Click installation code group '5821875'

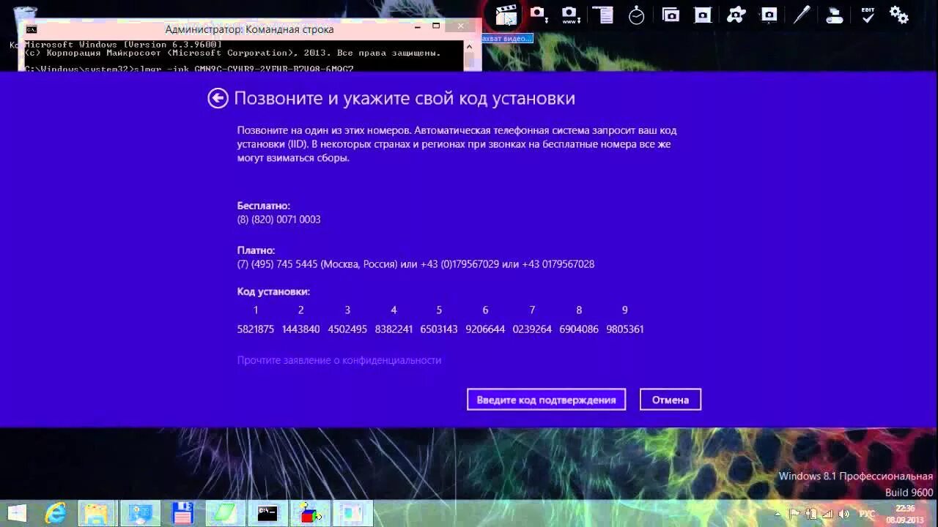(256, 329)
